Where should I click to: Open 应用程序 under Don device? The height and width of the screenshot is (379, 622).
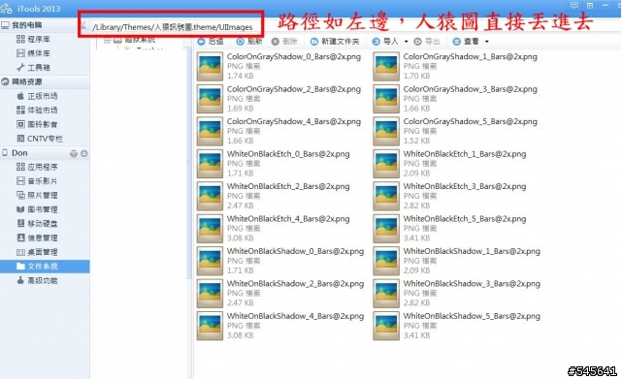[x=37, y=167]
